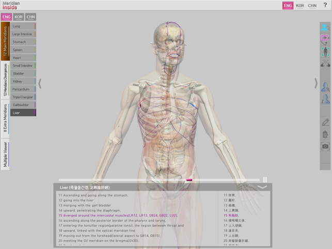The width and height of the screenshot is (332, 249).
Task: Switch top-right language toggle to KOR
Action: [x=300, y=6]
